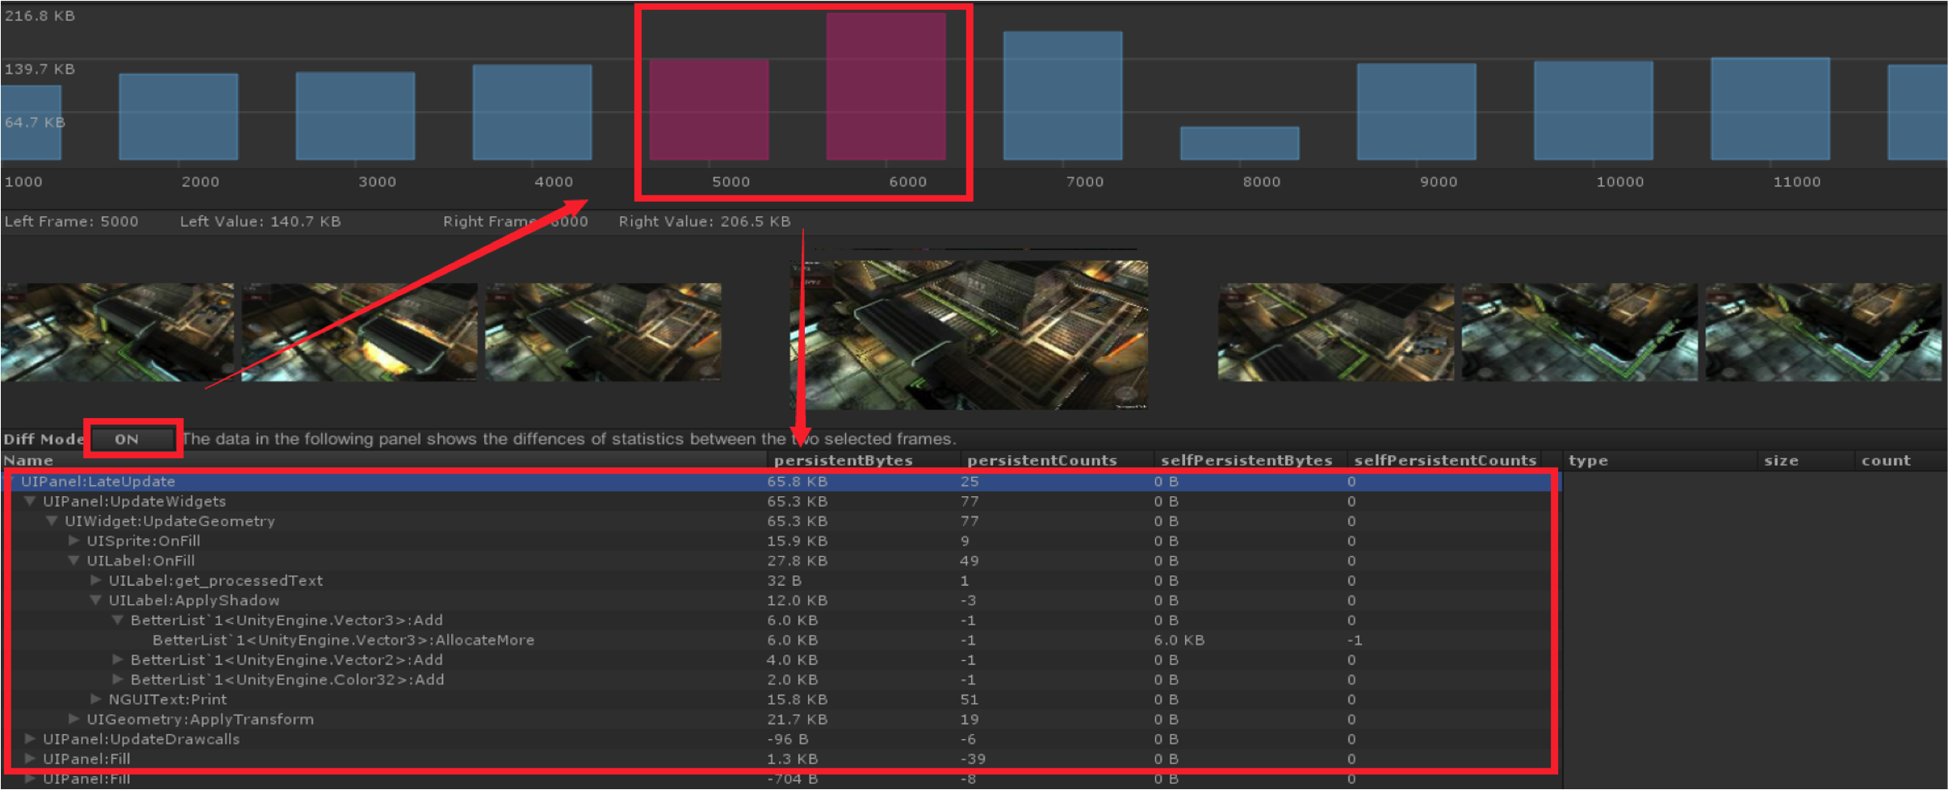1948x790 pixels.
Task: Expand the UIPanel:UpdateDrawcalls row
Action: point(31,739)
